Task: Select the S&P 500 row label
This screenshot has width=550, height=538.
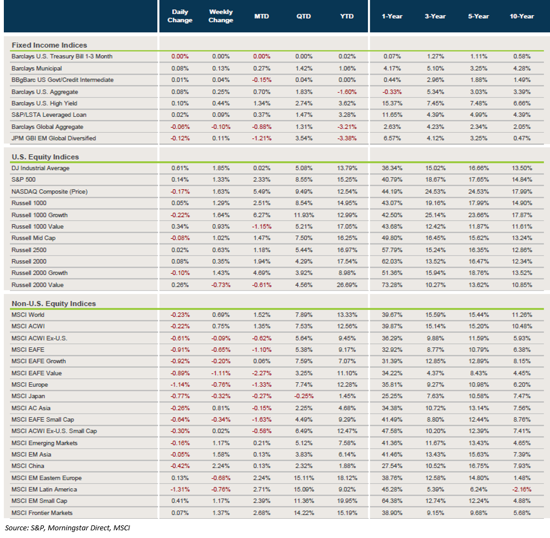Action: (x=24, y=179)
